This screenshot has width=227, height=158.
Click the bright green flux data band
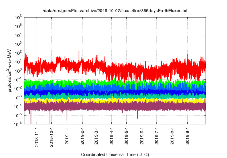pyautogui.click(x=106, y=83)
